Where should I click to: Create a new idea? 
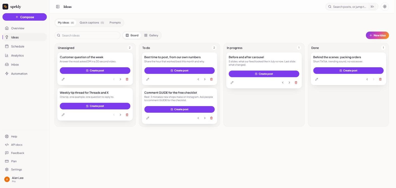[x=377, y=35]
